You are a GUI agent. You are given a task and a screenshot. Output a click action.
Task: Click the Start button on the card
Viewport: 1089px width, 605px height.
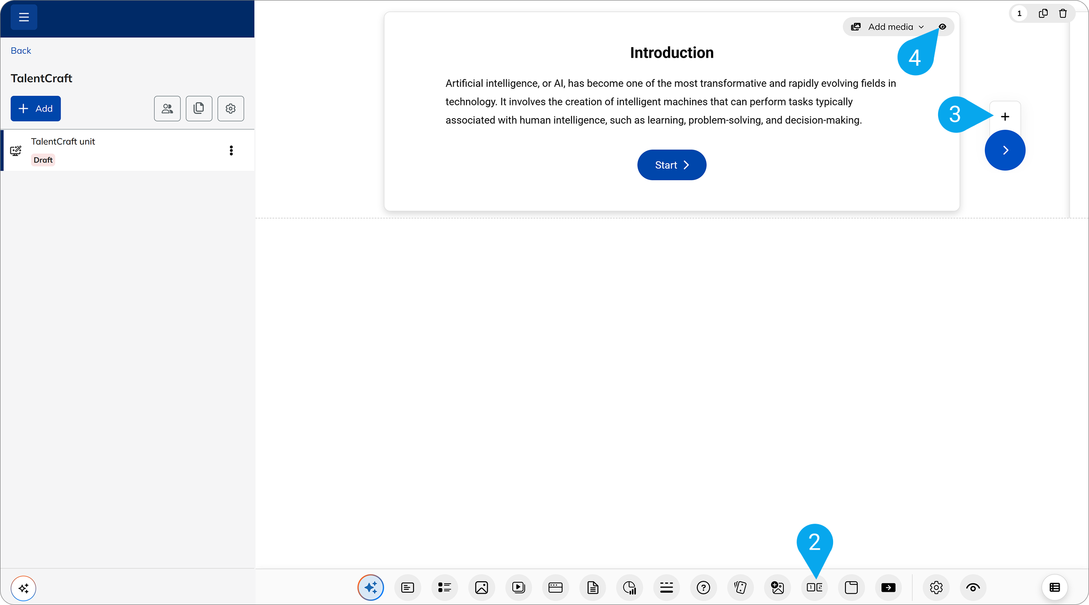[671, 165]
